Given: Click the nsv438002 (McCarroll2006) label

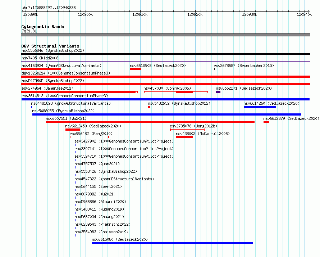Looking at the screenshot, I should 203,134.
